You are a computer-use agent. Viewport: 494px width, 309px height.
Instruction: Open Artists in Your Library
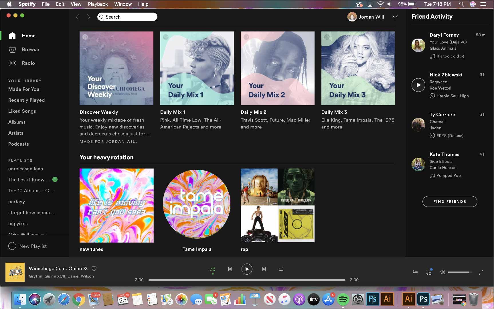point(16,133)
